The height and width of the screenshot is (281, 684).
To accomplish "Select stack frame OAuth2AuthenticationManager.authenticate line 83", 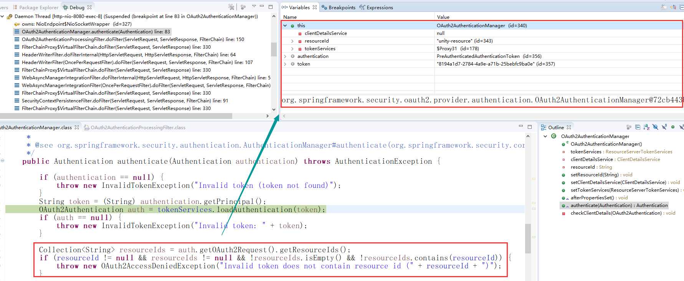I will click(92, 32).
